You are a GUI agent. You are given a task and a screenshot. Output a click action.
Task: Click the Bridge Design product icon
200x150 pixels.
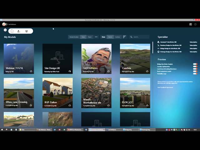(158, 48)
